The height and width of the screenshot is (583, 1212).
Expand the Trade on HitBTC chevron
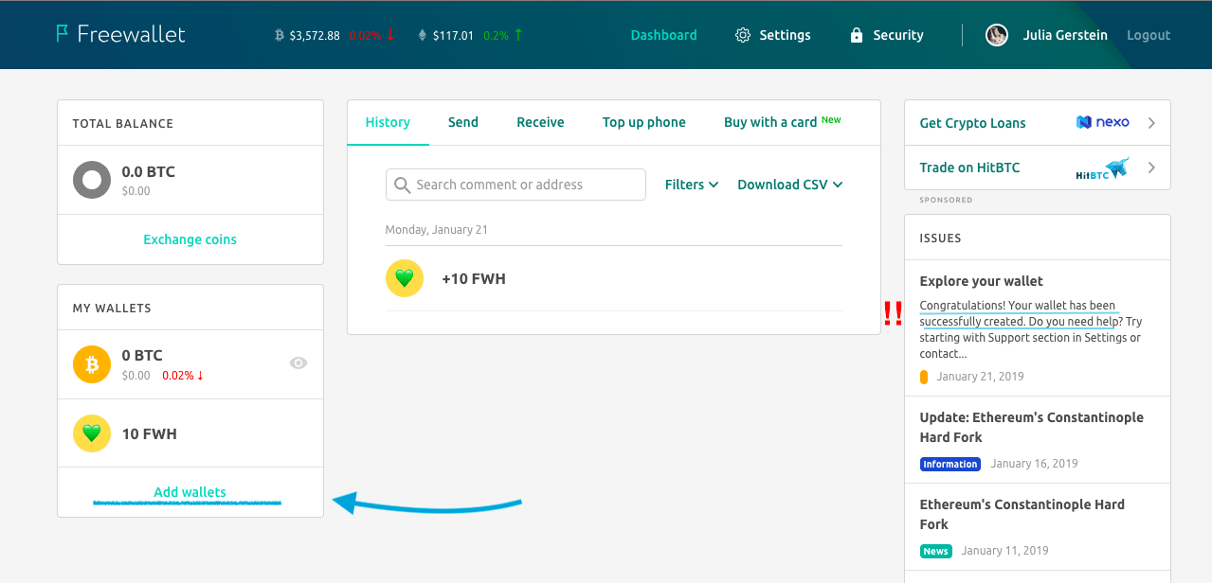pos(1151,168)
